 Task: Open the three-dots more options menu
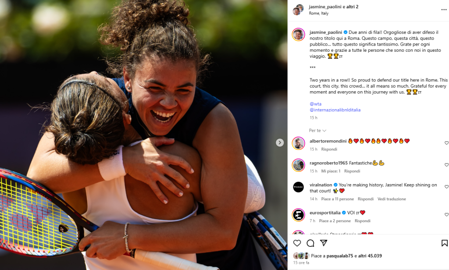[x=444, y=10]
